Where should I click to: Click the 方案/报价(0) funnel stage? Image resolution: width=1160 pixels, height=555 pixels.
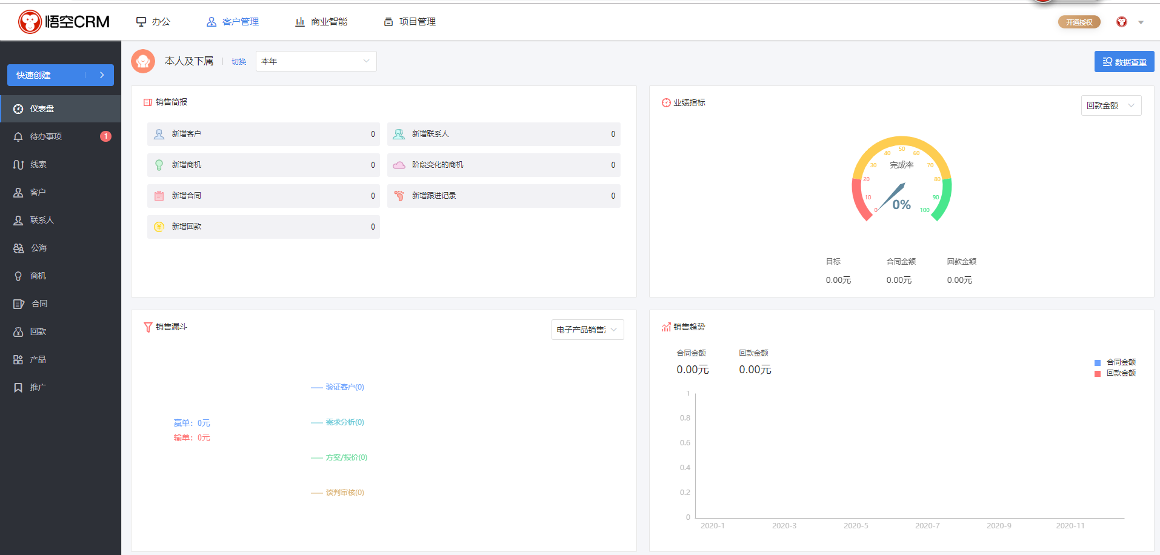click(347, 457)
